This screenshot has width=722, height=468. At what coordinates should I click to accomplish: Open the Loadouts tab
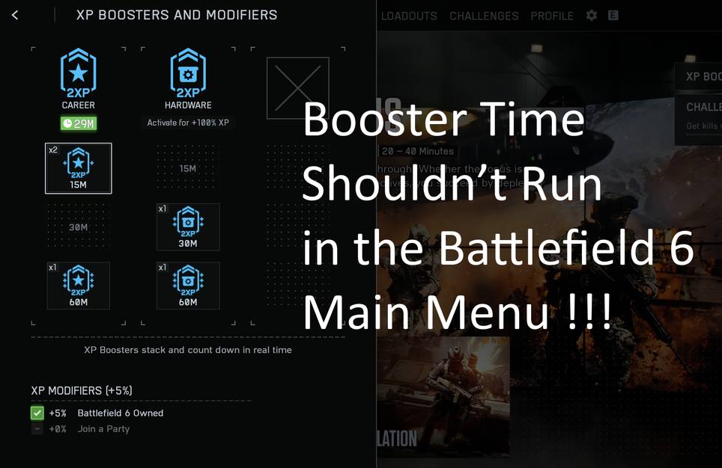coord(409,16)
